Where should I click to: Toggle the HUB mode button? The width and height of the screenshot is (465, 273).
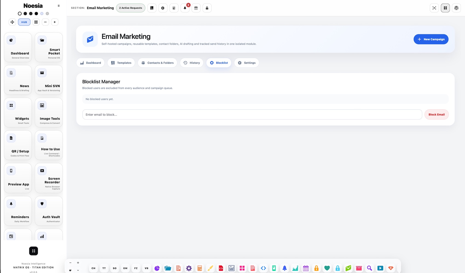pyautogui.click(x=24, y=22)
